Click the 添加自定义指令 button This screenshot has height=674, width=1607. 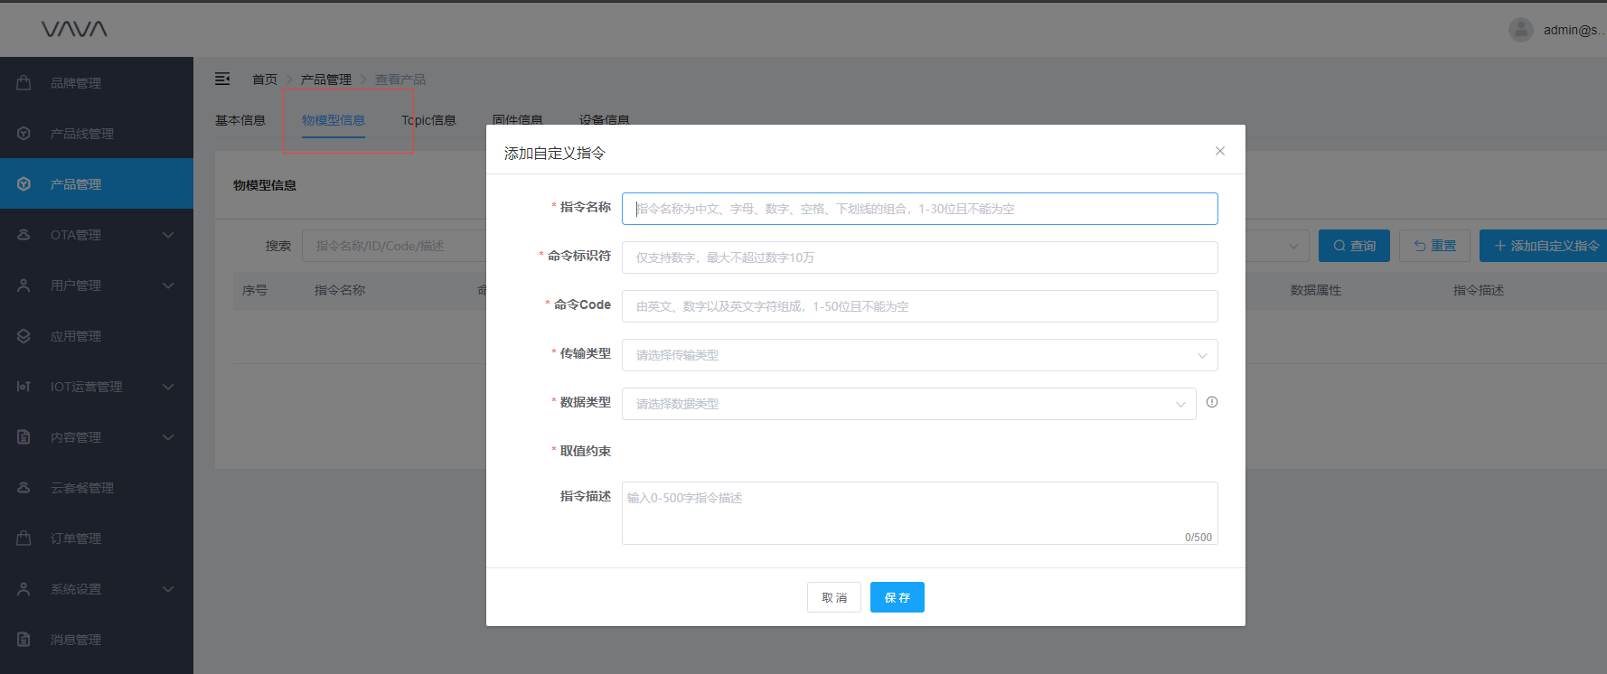point(1544,246)
